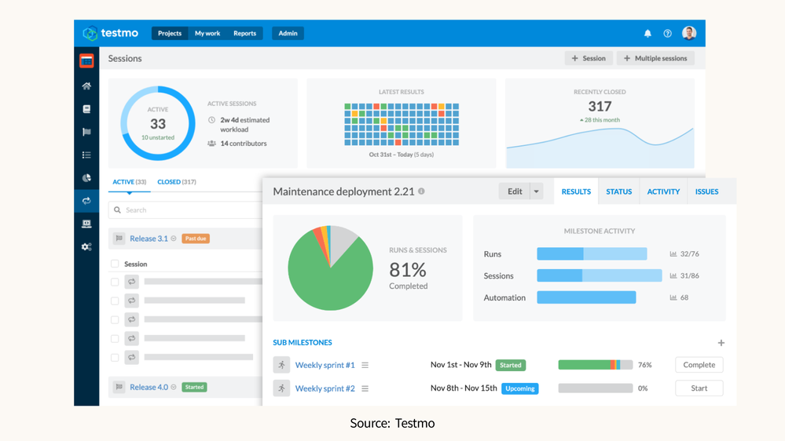The image size is (785, 441).
Task: Open the reports pie chart icon in sidebar
Action: [86, 178]
